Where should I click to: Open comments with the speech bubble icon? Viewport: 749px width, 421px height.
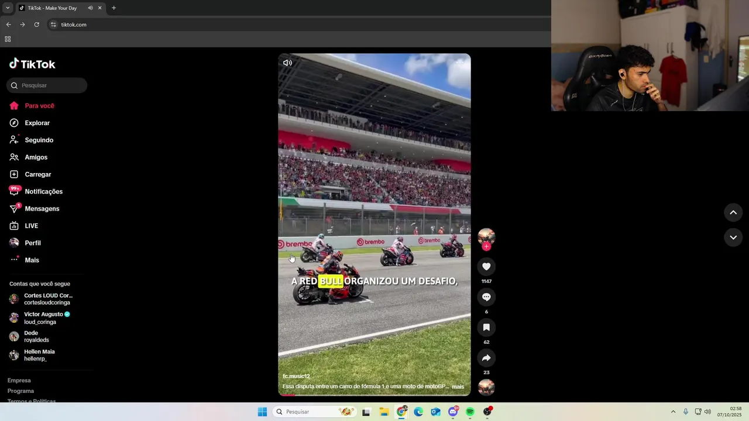486,297
